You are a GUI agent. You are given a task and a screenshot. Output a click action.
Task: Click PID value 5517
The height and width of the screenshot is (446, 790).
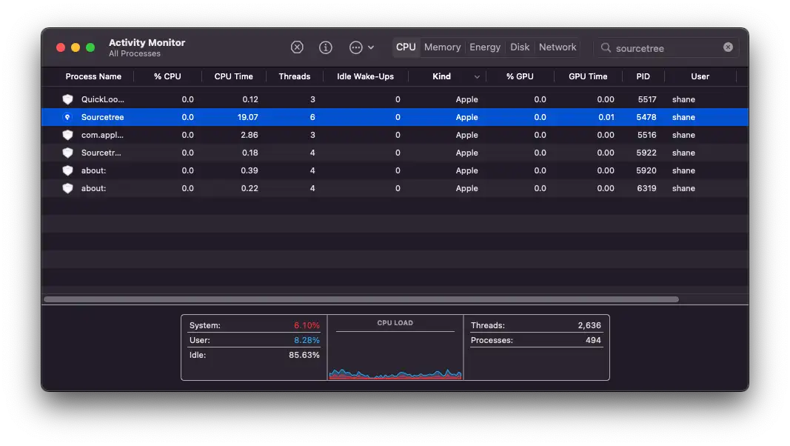647,99
